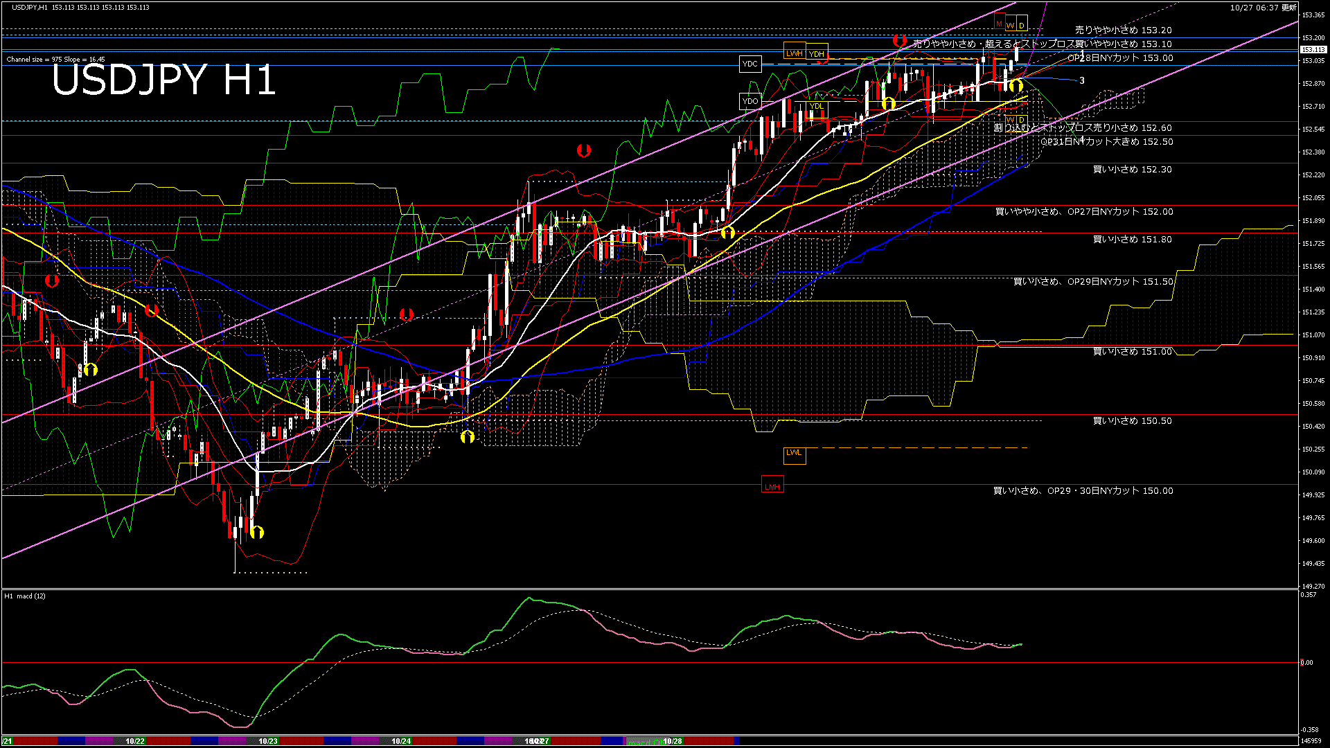
Task: Click the '買い小さめ 150.50' order label
Action: 1132,421
